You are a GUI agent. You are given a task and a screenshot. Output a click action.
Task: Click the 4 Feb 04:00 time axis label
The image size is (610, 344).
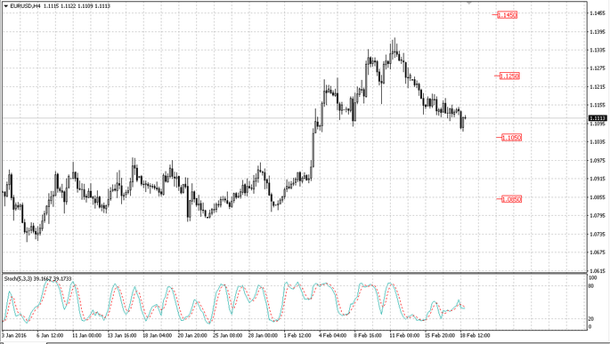pos(333,335)
